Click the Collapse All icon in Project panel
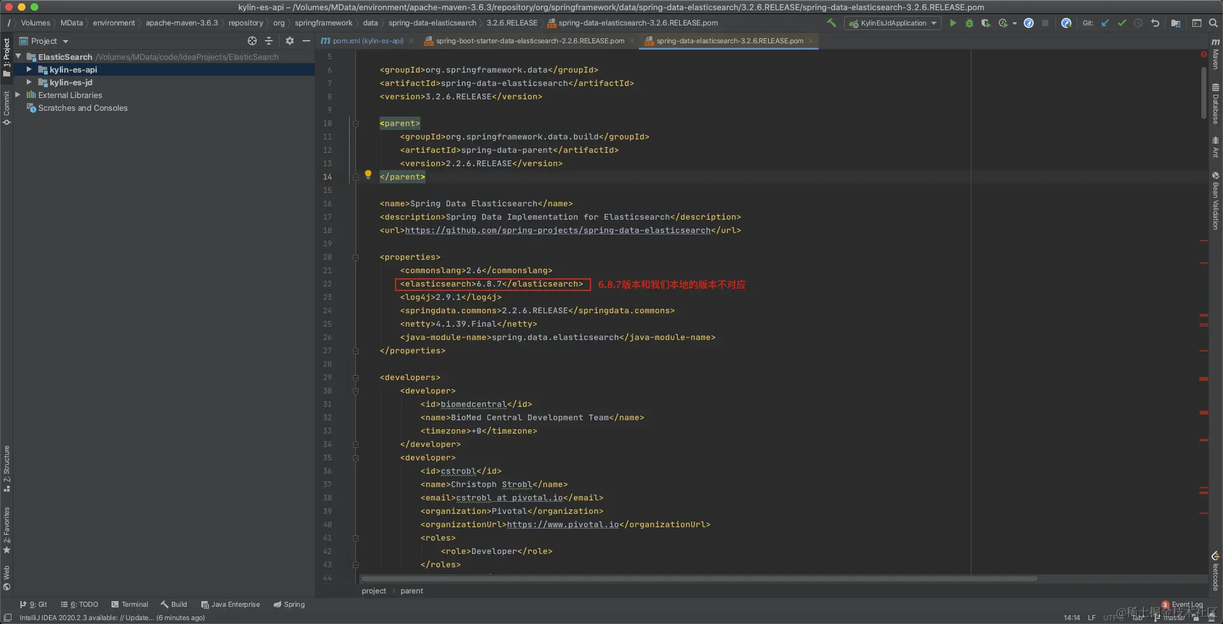This screenshot has width=1223, height=624. (269, 41)
